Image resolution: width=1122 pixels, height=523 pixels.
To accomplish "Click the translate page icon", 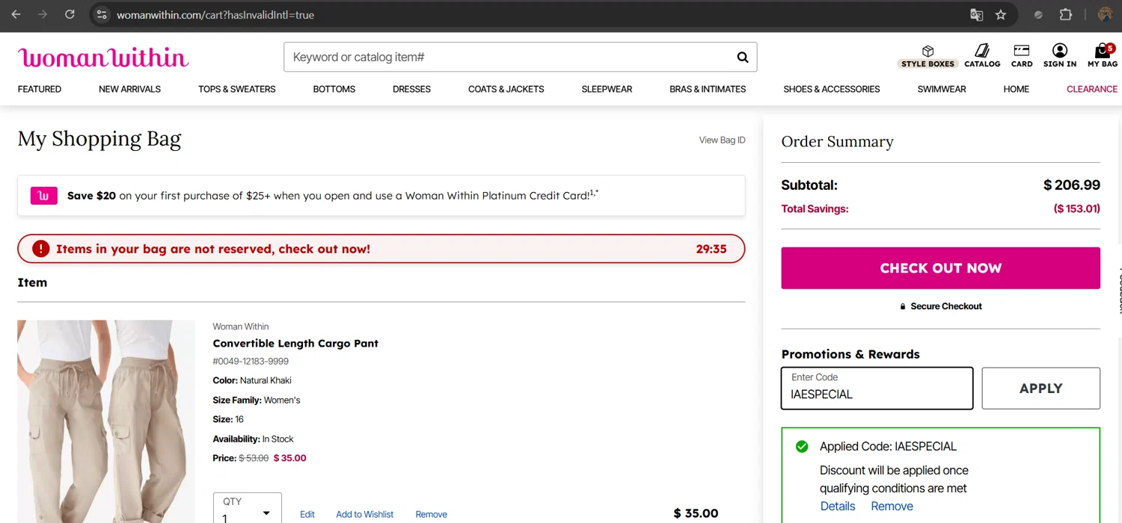I will 976,15.
